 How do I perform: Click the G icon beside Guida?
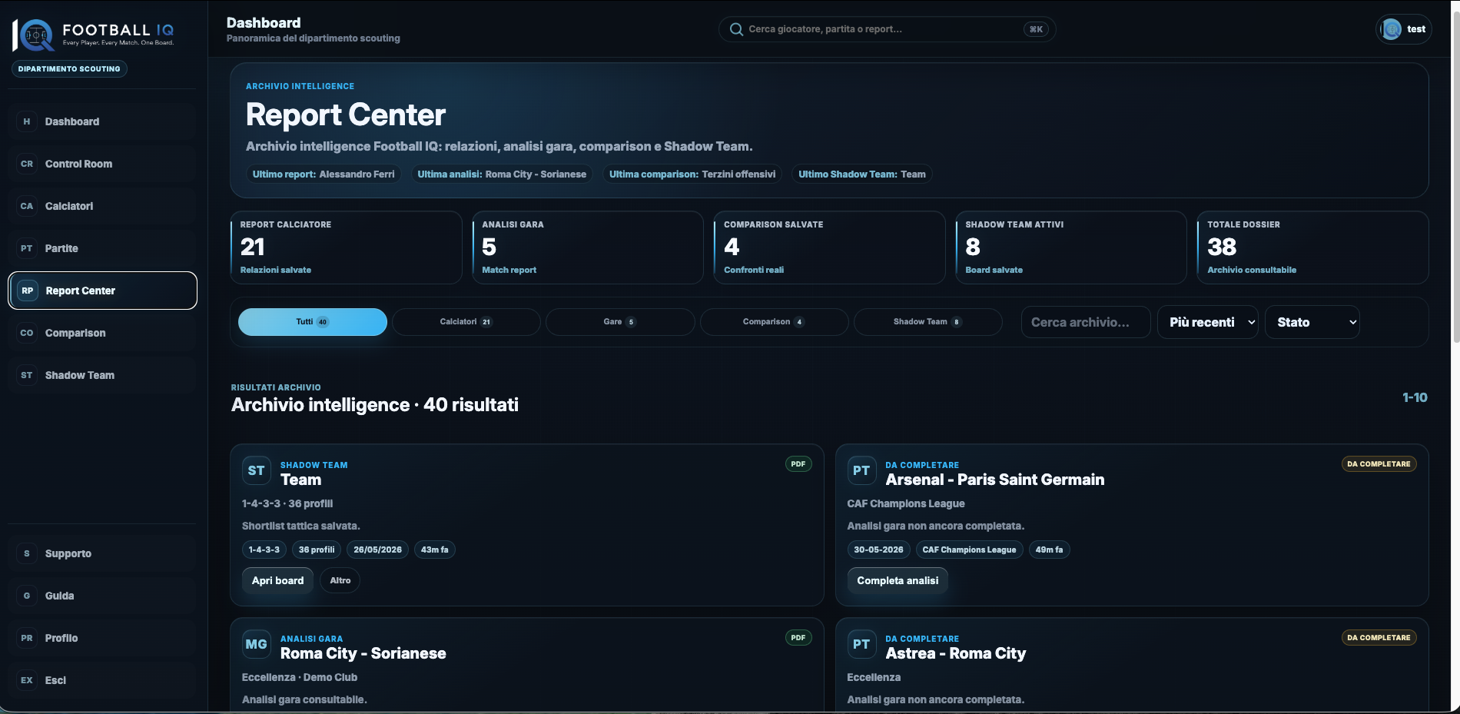pos(27,596)
